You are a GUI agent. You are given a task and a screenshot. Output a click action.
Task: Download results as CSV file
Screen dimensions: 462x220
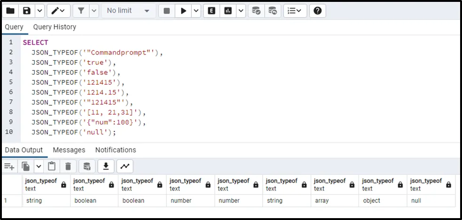click(x=106, y=166)
